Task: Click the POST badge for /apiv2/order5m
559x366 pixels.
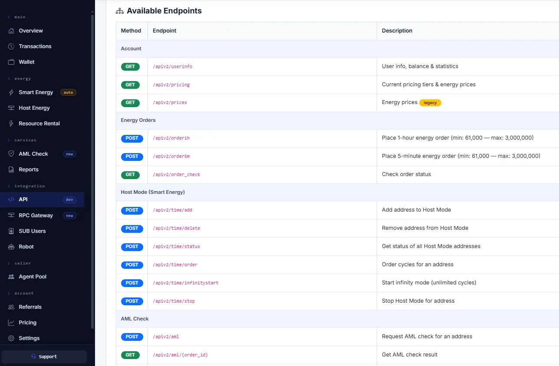Action: click(132, 157)
